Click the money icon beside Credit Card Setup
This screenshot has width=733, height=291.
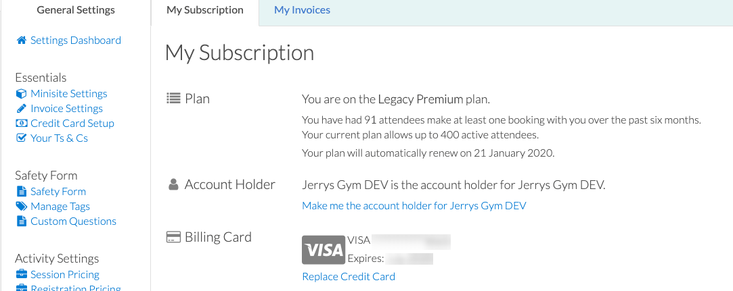coord(21,124)
